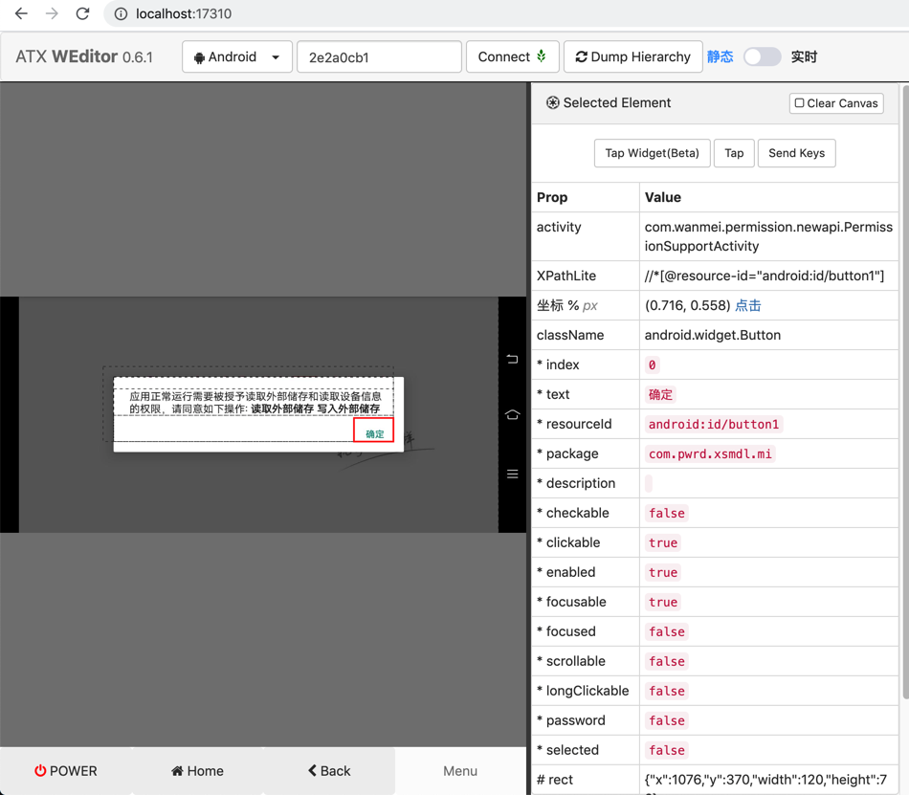Click the permission message text in dialog
This screenshot has height=795, width=909.
tap(255, 402)
